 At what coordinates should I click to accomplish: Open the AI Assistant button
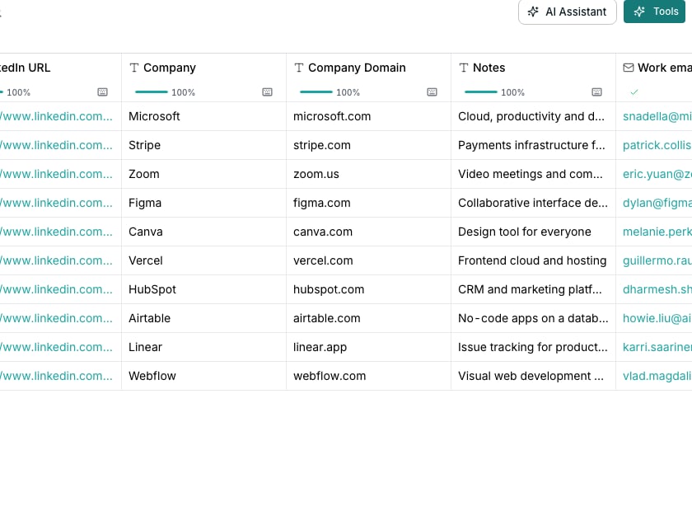567,12
